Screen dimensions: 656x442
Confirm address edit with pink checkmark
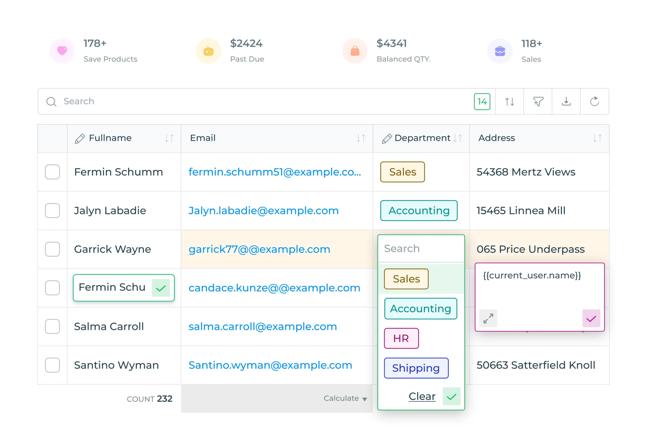[591, 319]
